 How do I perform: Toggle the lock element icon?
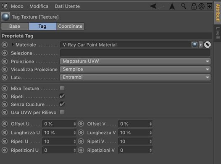(x=194, y=6)
